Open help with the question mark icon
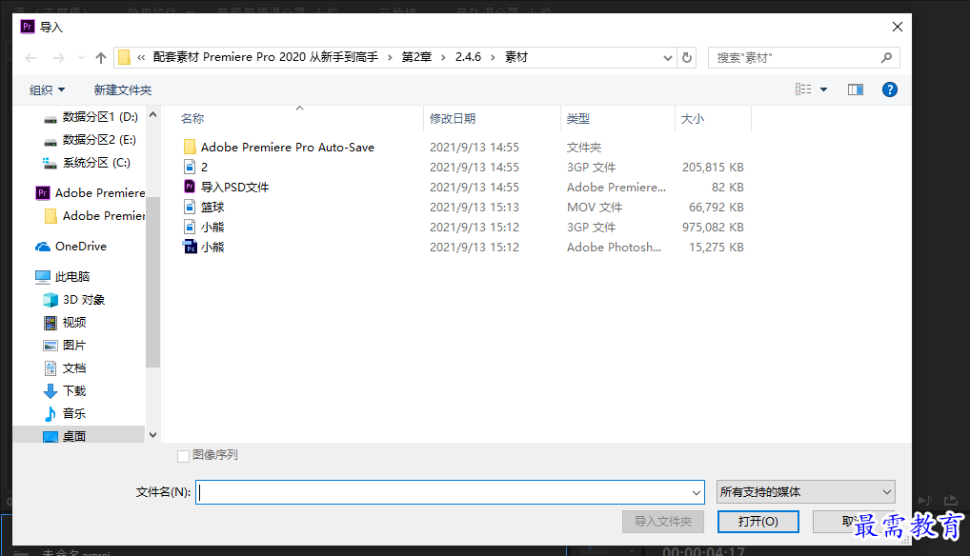Viewport: 970px width, 556px height. tap(890, 89)
